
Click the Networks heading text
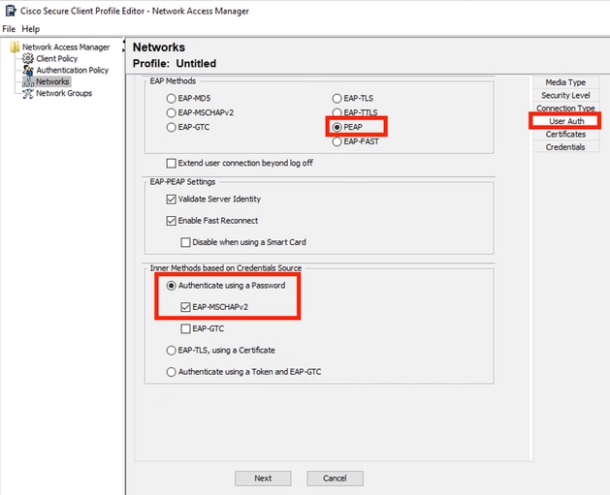coord(159,47)
